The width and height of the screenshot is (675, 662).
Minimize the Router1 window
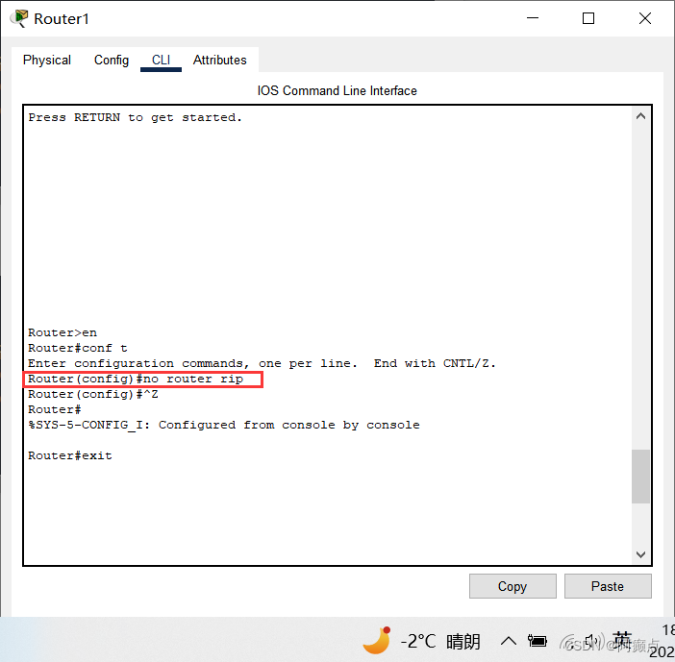533,18
